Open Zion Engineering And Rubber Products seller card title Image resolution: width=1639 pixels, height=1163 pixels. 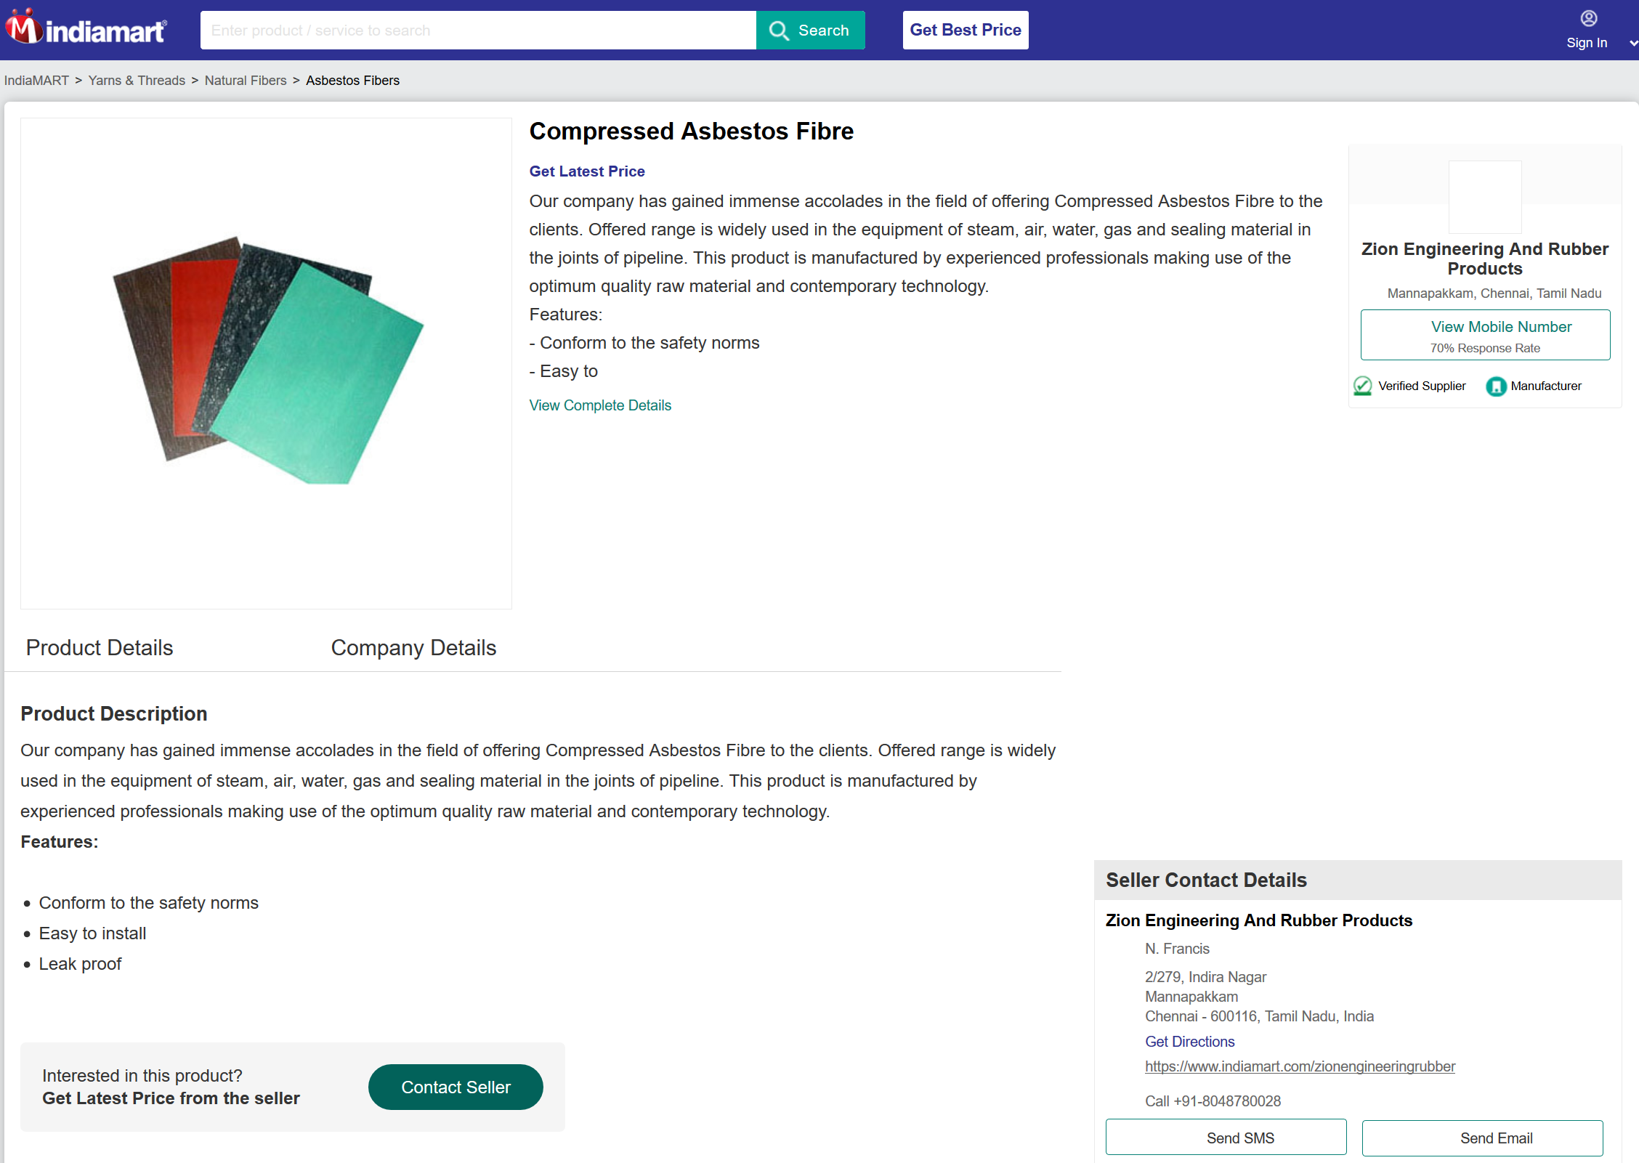point(1485,259)
